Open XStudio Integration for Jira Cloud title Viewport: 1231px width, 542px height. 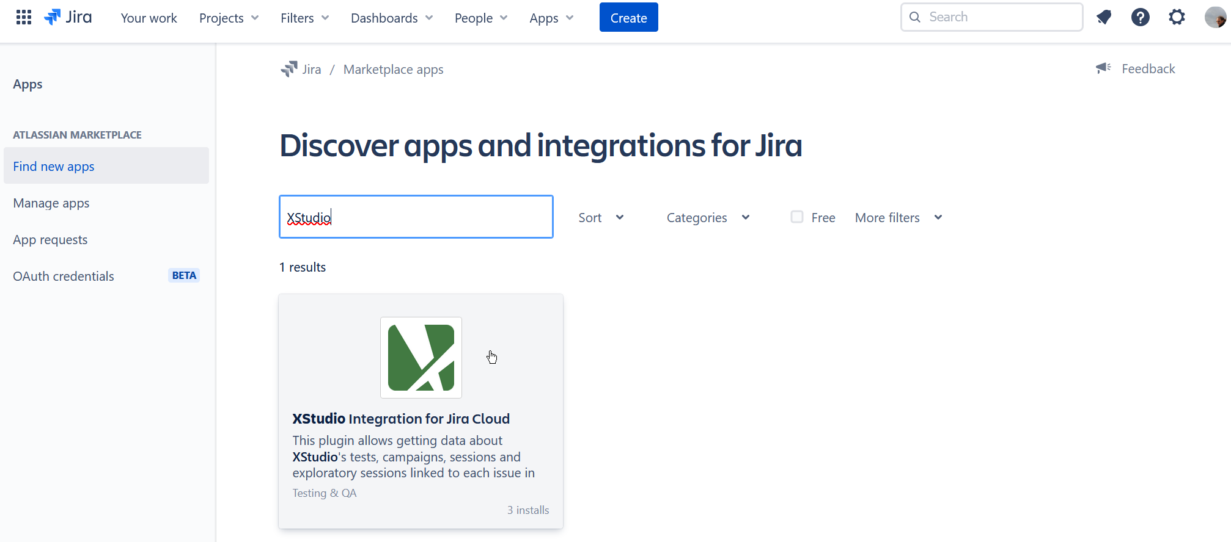(401, 419)
